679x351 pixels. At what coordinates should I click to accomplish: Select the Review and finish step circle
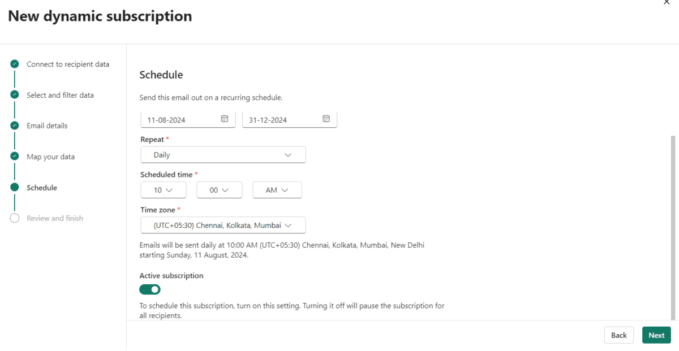14,218
